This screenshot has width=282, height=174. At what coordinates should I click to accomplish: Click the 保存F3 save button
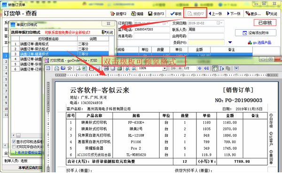(x=156, y=14)
